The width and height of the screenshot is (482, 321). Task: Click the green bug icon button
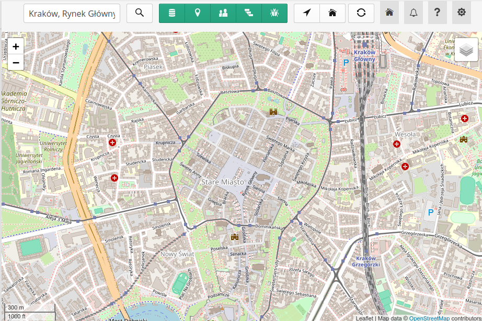[274, 13]
